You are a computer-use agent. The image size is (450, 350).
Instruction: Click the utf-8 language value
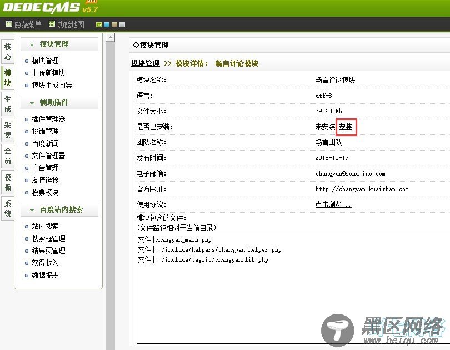(323, 96)
